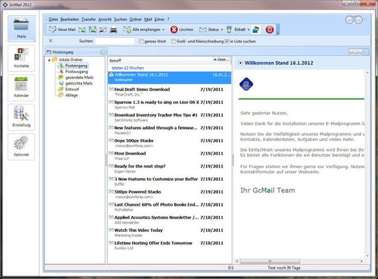Open the Etikett dropdown in toolbar

[x=238, y=30]
